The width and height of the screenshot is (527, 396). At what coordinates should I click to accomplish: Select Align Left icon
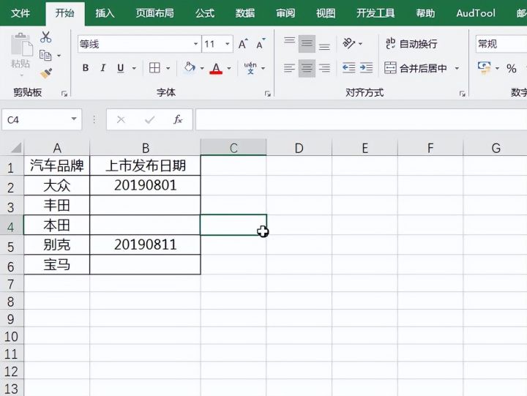[x=289, y=68]
